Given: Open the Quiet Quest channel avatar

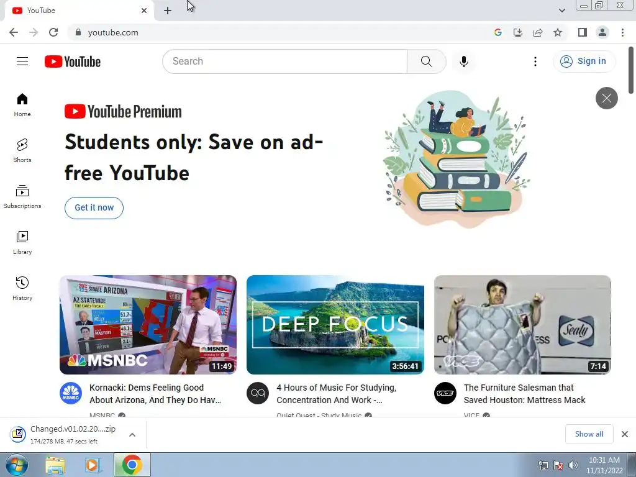Looking at the screenshot, I should coord(258,393).
